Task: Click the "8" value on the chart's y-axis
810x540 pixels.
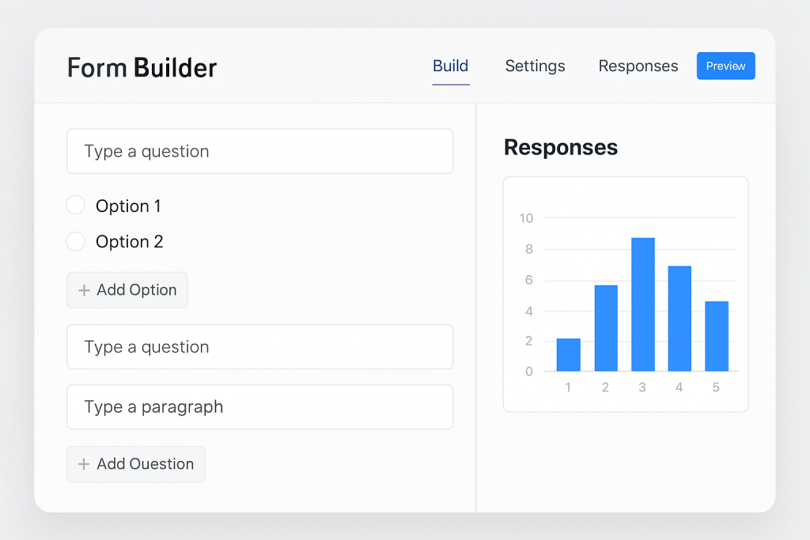Action: coord(529,249)
